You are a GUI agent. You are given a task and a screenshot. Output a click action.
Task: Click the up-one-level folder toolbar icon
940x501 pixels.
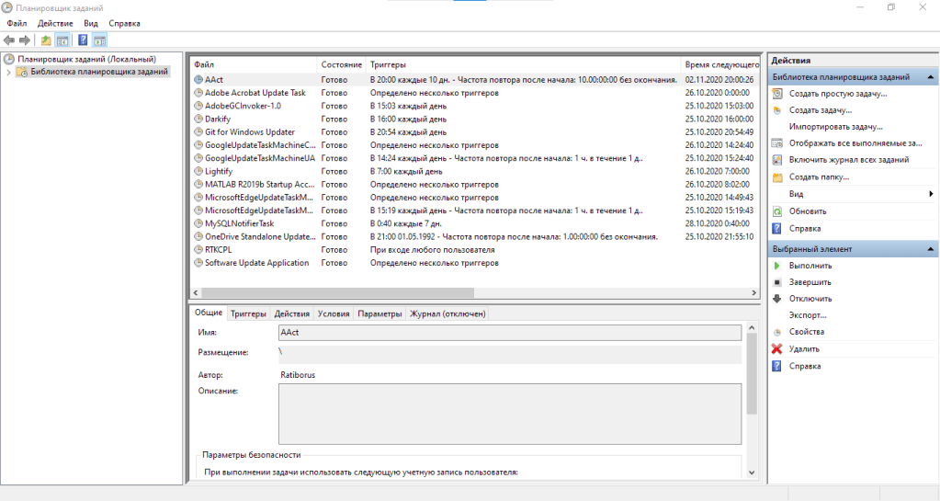pyautogui.click(x=46, y=40)
